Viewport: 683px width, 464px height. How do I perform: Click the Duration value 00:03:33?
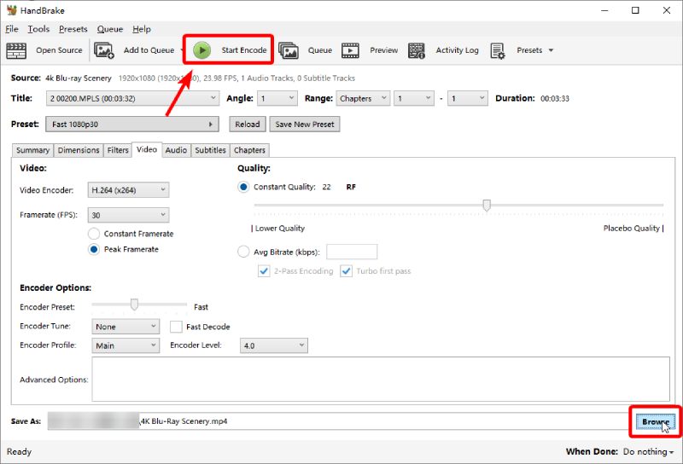click(554, 99)
